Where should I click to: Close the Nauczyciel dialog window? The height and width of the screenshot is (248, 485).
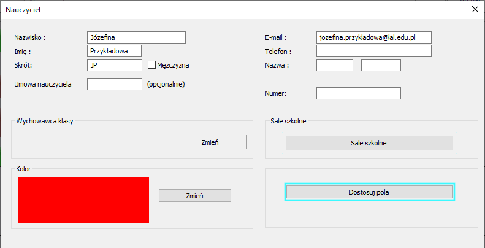click(x=475, y=9)
